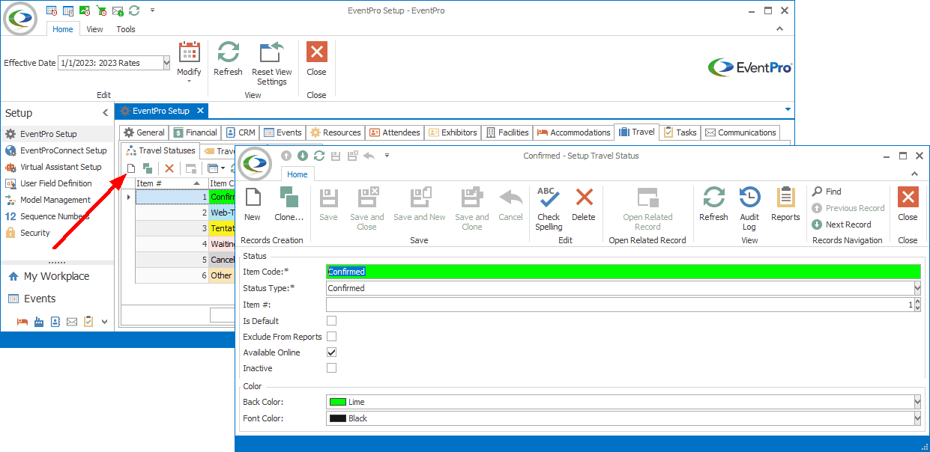The height and width of the screenshot is (452, 930).
Task: Toggle the Inactive checkbox
Action: click(331, 368)
